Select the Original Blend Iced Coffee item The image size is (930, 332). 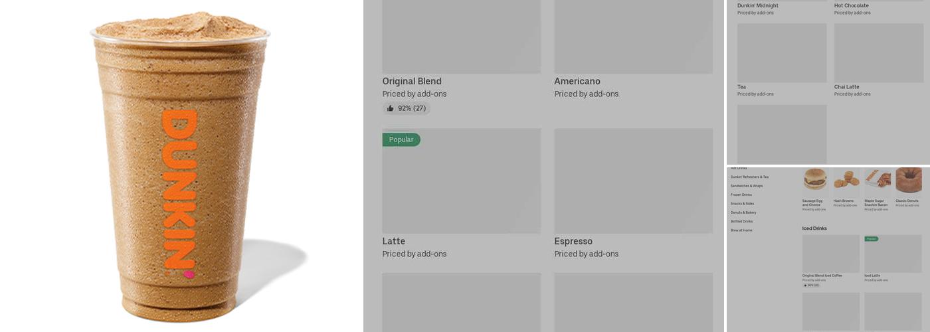(x=822, y=276)
